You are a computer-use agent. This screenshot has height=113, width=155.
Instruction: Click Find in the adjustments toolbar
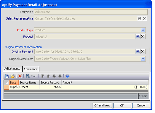(x=31, y=76)
